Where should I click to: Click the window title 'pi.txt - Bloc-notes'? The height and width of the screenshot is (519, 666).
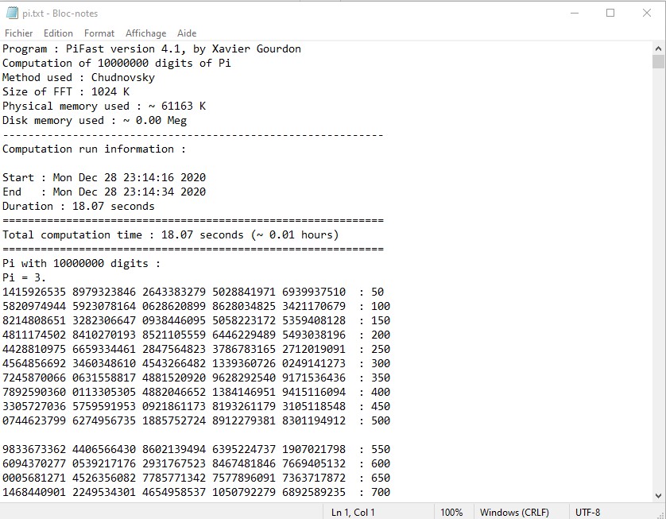point(60,14)
